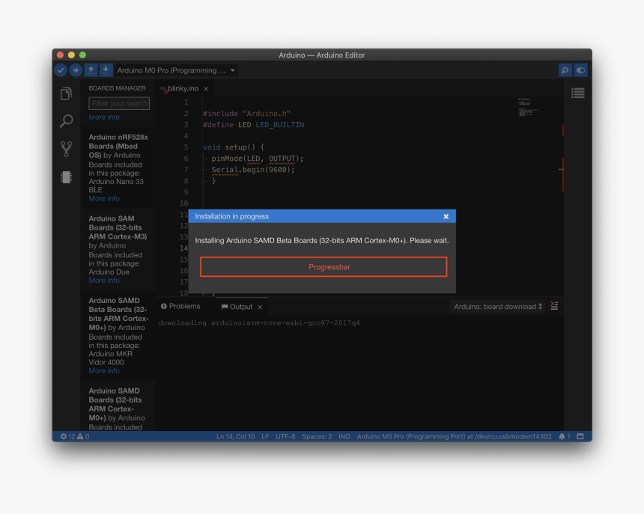Open the Arduino M0 Pro board selector dropdown
This screenshot has width=644, height=514.
point(176,70)
